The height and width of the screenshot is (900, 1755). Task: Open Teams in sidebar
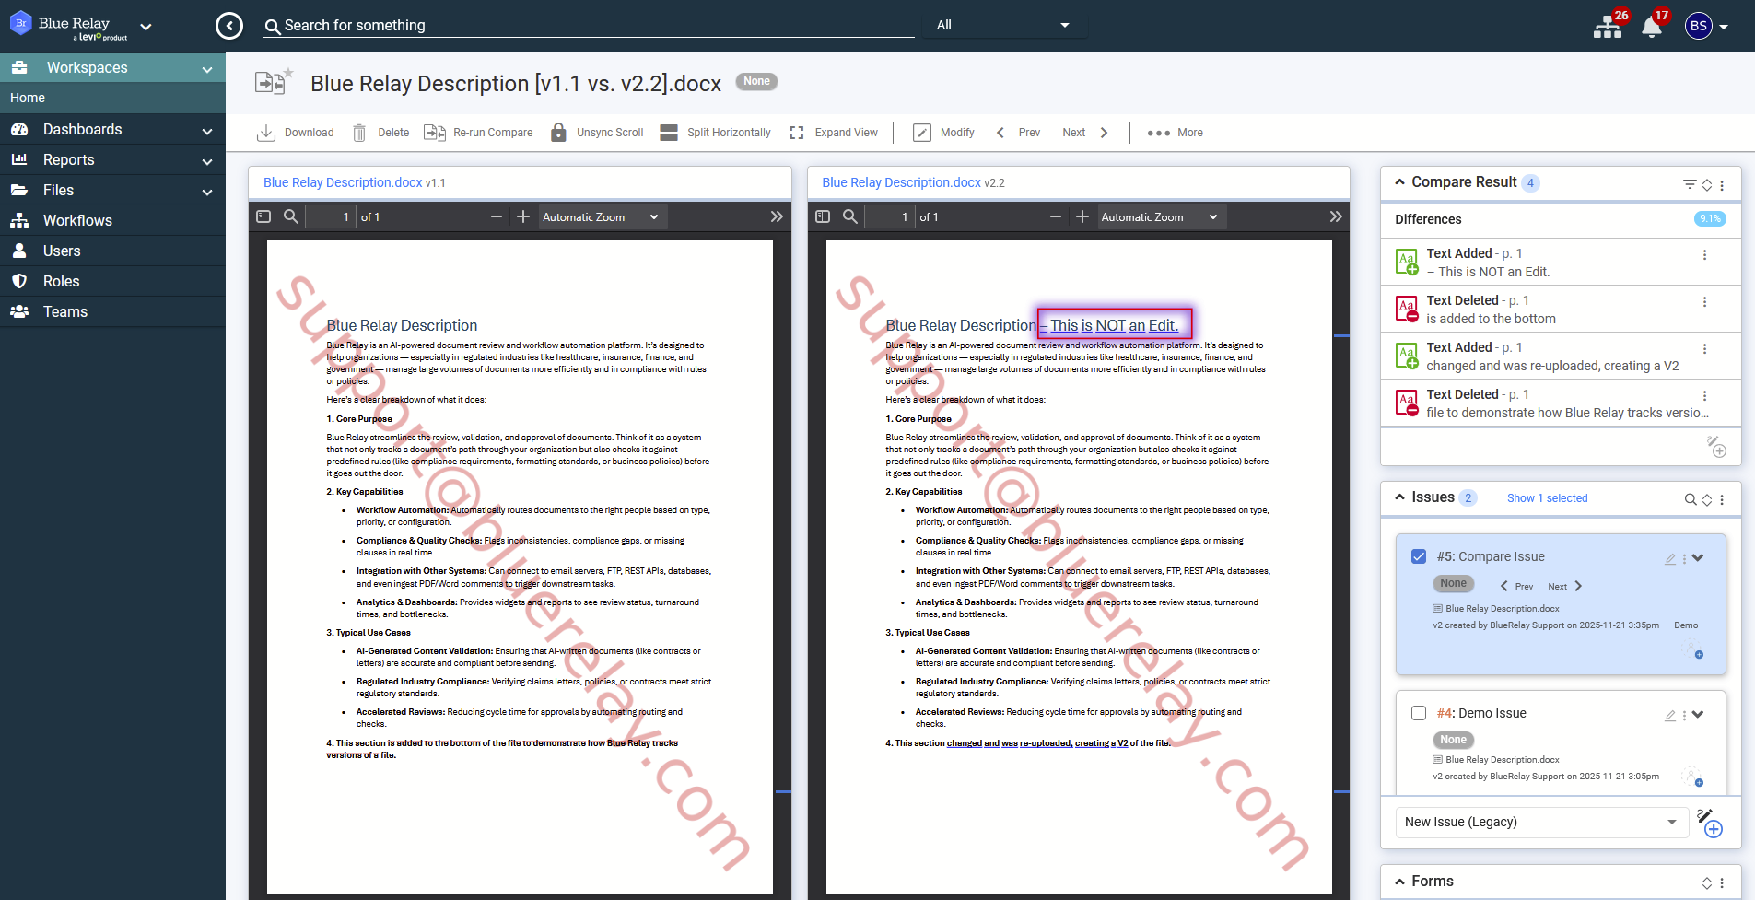(112, 312)
